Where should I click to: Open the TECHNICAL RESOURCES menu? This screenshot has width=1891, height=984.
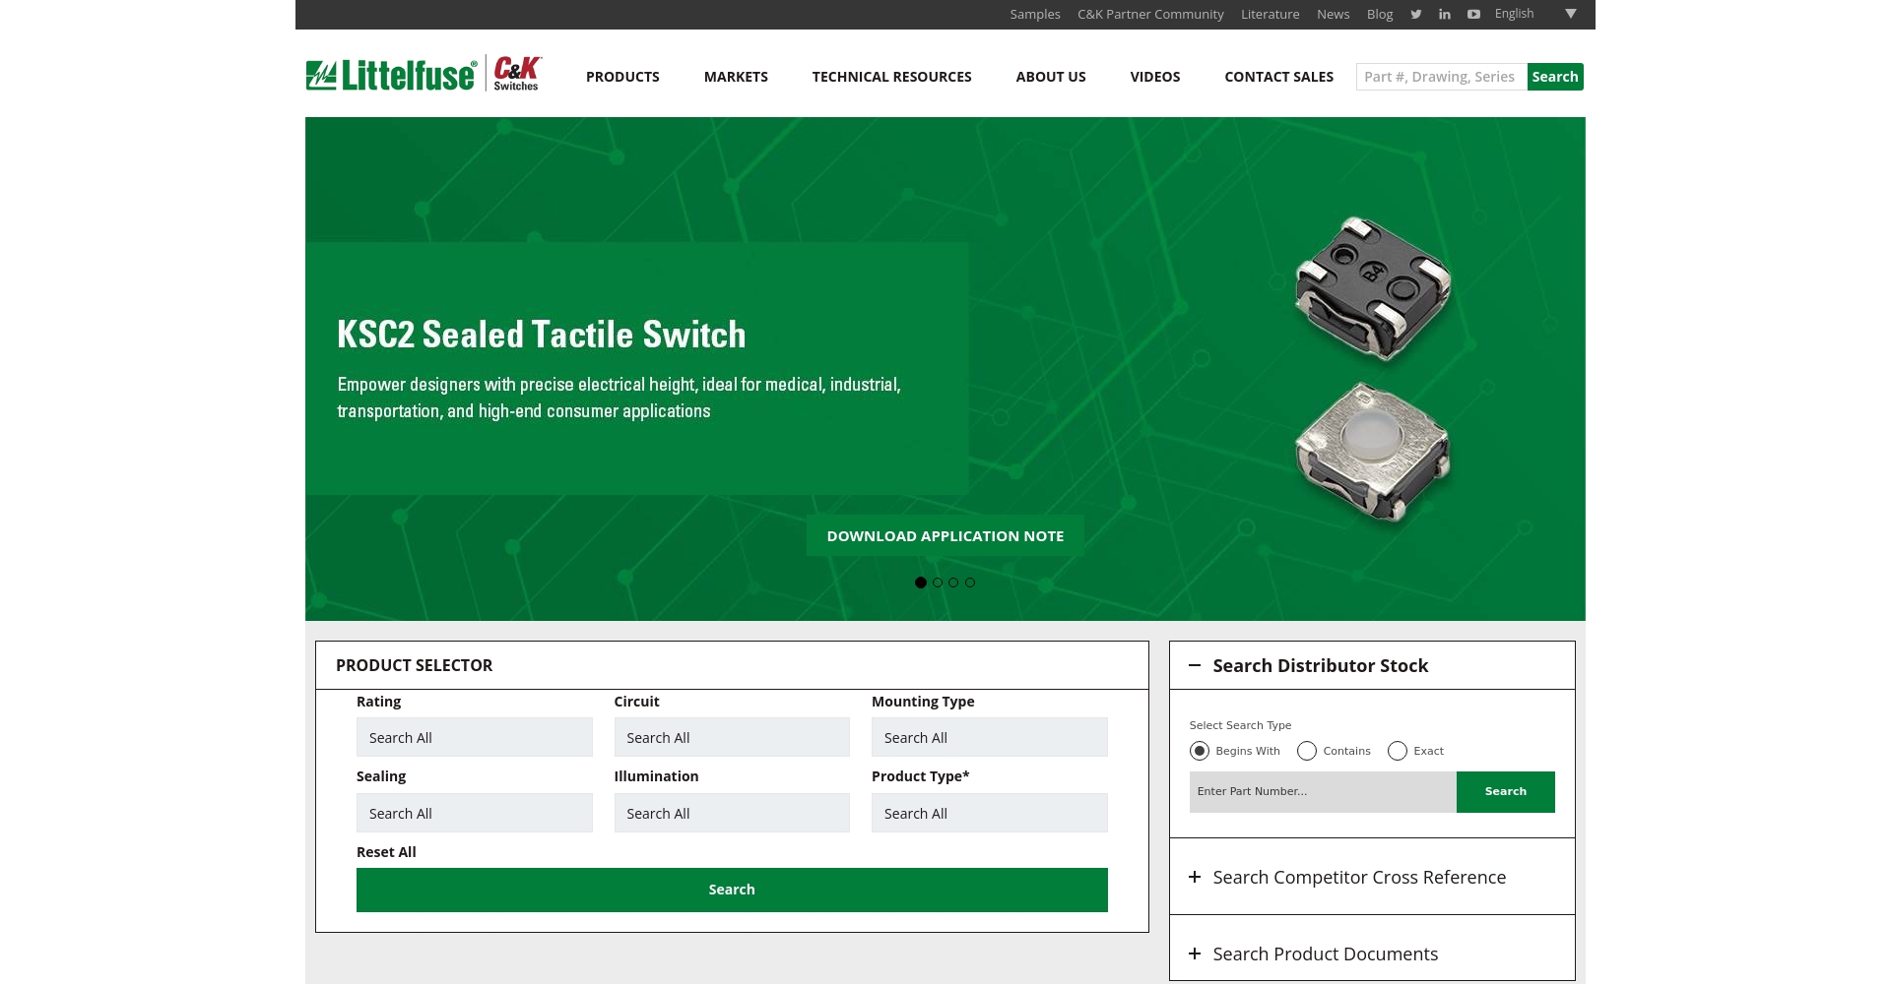892,77
